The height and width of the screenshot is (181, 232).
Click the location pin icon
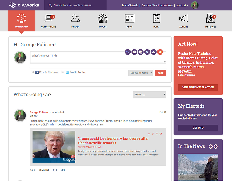(x=147, y=52)
